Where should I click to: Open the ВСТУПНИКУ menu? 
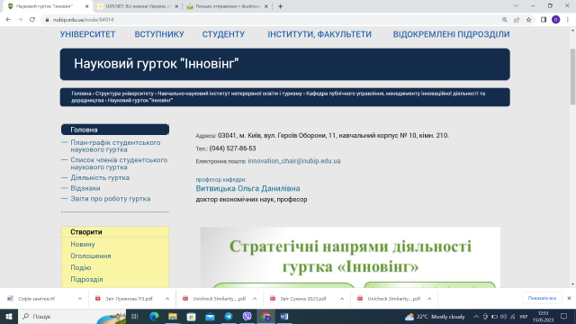click(159, 34)
